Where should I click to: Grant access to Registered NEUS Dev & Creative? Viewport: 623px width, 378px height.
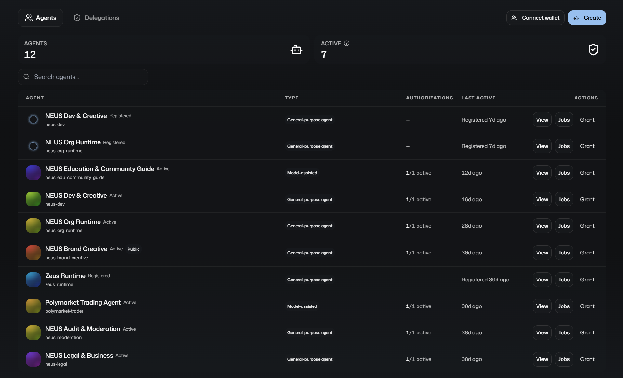coord(587,120)
